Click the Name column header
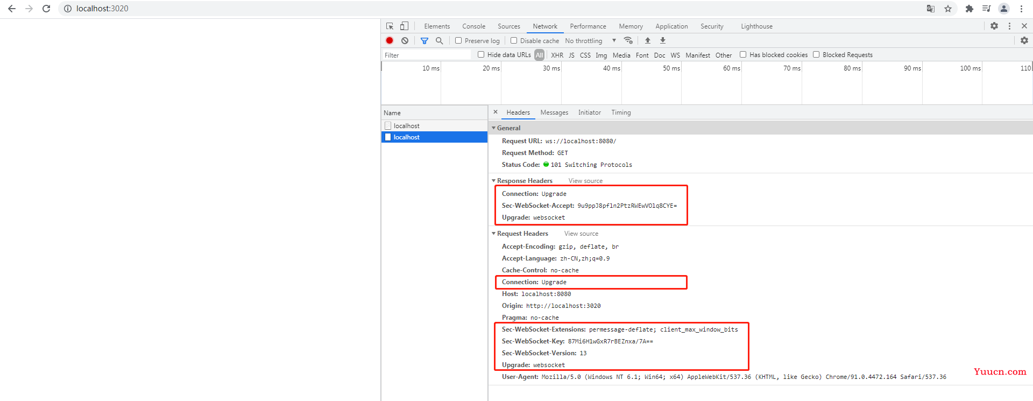This screenshot has height=401, width=1033. (x=434, y=113)
